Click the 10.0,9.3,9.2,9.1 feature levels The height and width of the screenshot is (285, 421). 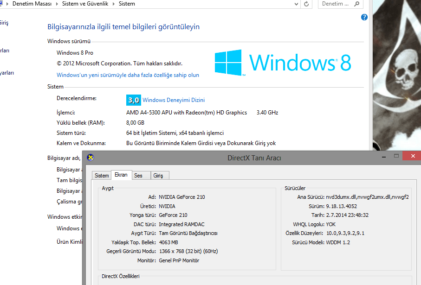tap(345, 233)
